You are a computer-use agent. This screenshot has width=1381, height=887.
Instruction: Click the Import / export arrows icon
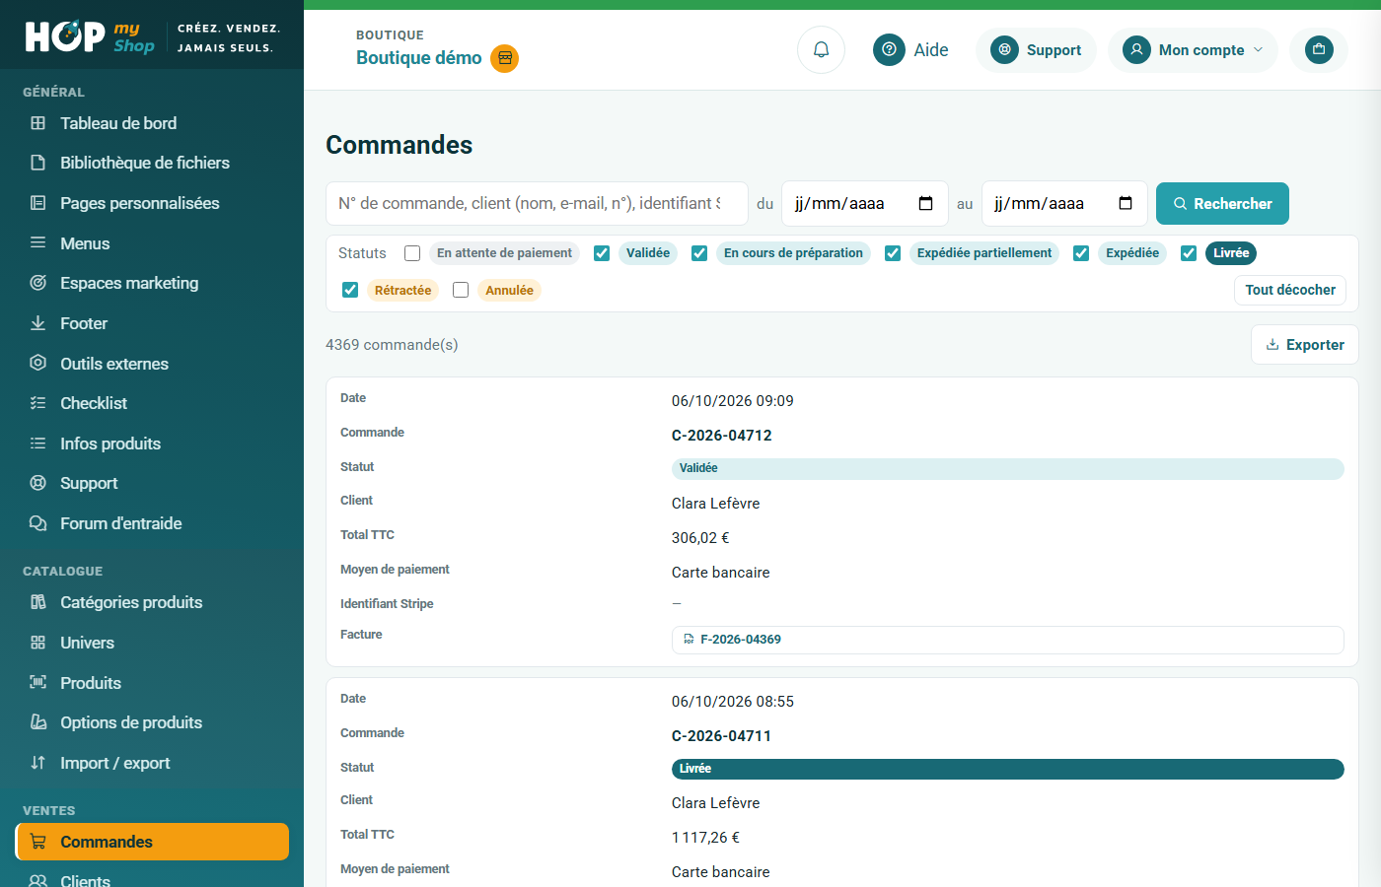[x=37, y=763]
